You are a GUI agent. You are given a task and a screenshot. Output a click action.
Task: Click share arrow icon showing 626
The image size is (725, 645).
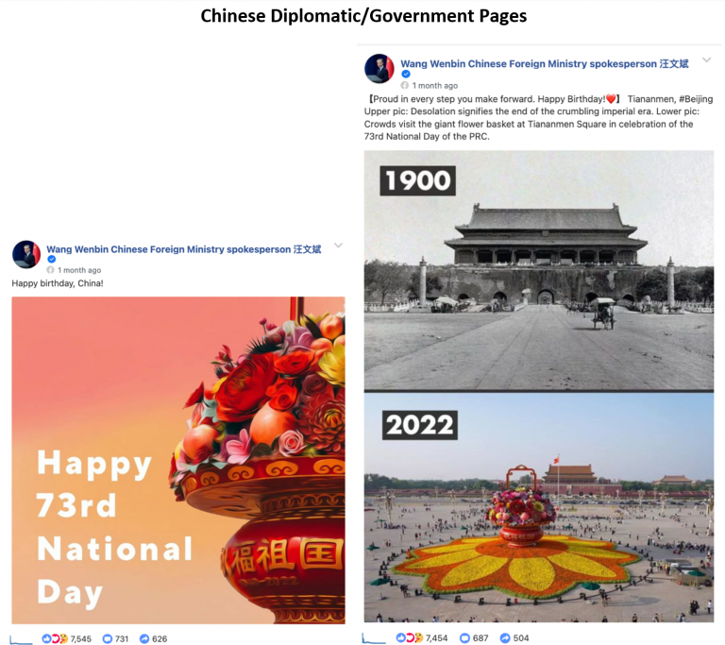click(x=144, y=638)
